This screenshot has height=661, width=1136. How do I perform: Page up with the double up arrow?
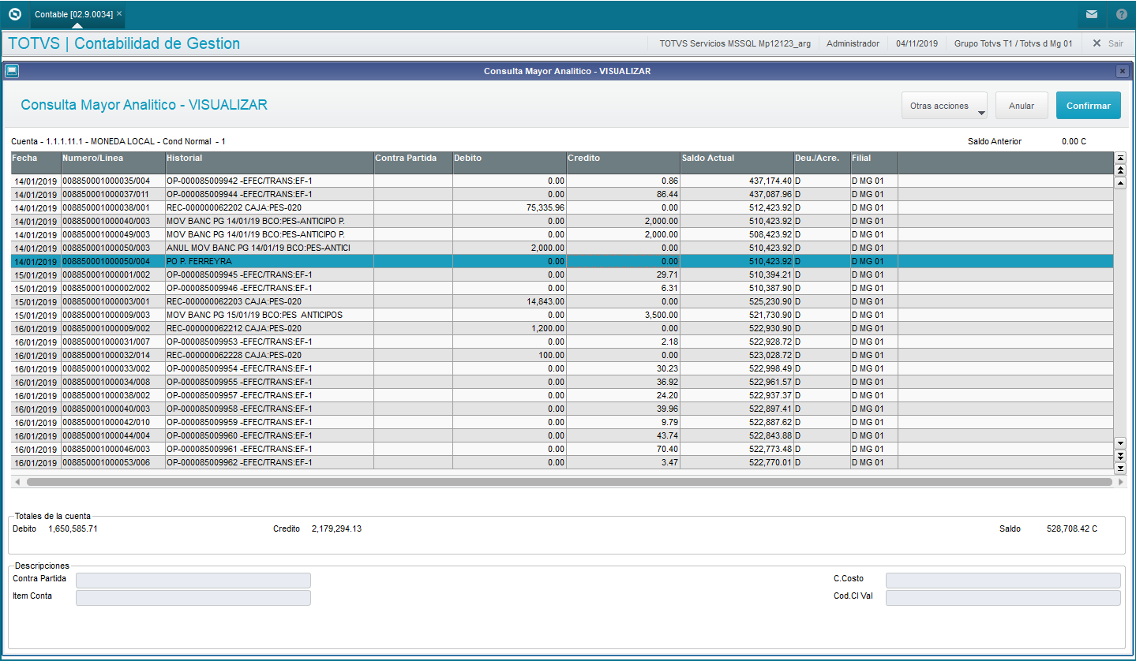point(1119,170)
